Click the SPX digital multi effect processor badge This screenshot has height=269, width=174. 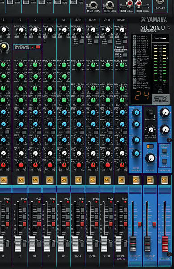[161, 99]
